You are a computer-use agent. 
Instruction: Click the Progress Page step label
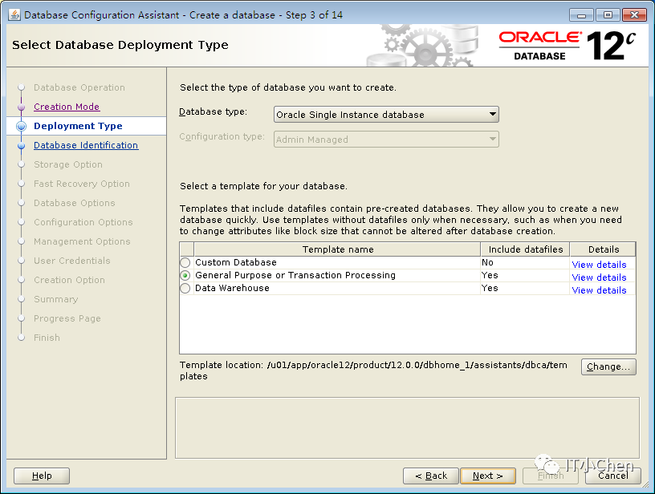[67, 318]
